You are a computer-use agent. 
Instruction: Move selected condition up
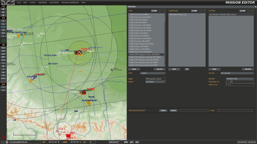click(x=200, y=11)
